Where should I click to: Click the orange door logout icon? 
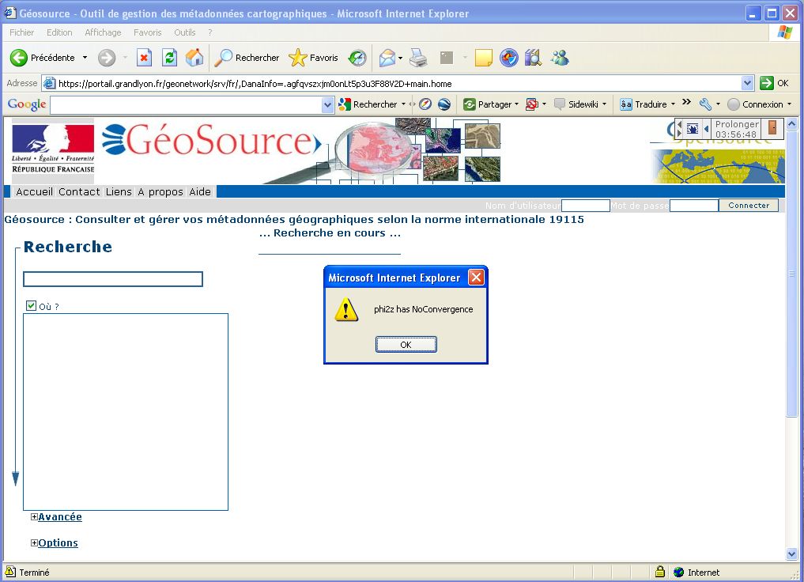point(772,127)
